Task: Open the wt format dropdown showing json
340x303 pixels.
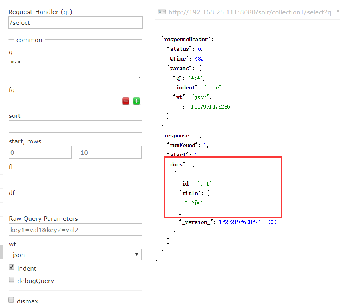Action: [75, 255]
